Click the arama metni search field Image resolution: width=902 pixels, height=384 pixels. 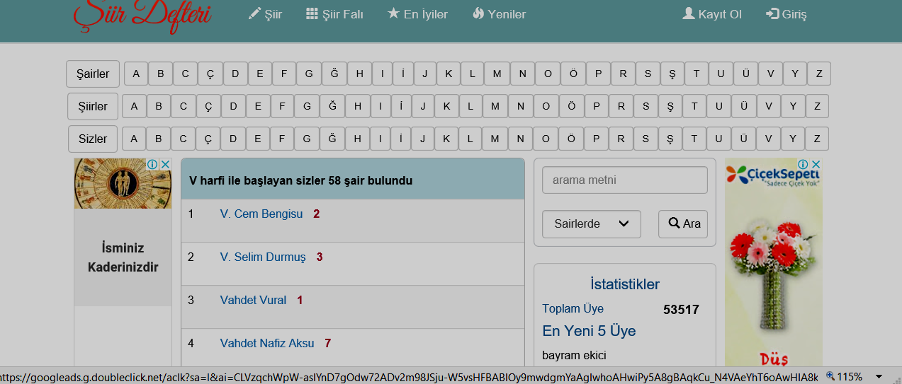click(624, 180)
